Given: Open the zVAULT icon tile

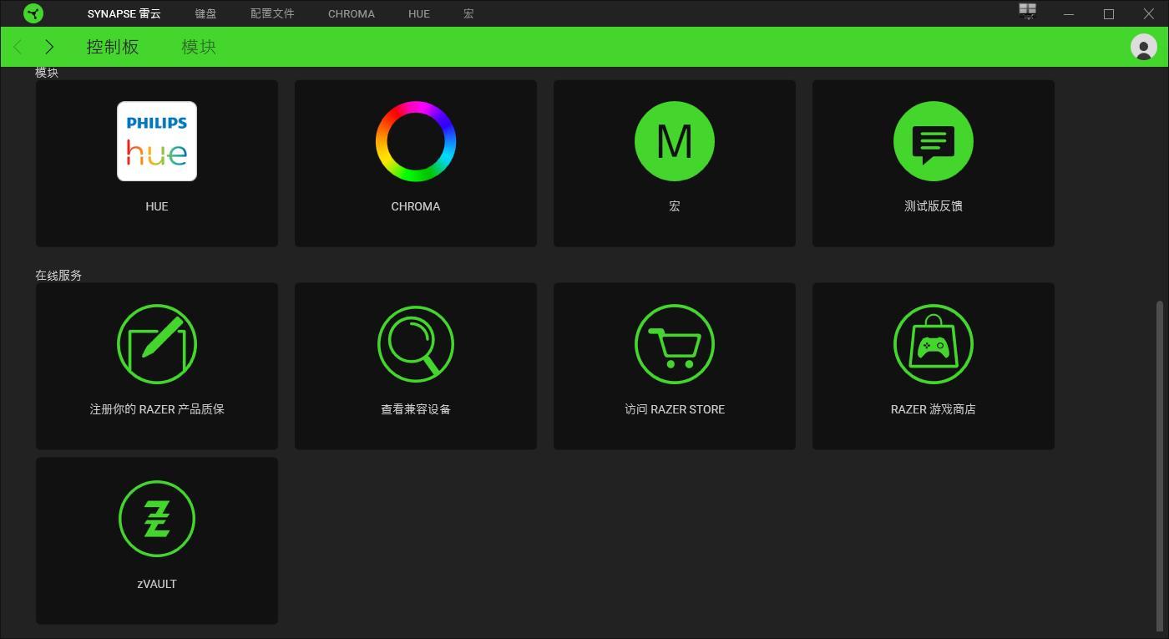Looking at the screenshot, I should (x=157, y=519).
